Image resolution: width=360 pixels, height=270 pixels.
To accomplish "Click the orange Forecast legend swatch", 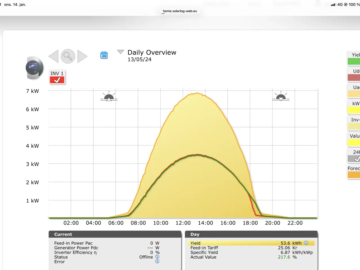I will pyautogui.click(x=354, y=175).
